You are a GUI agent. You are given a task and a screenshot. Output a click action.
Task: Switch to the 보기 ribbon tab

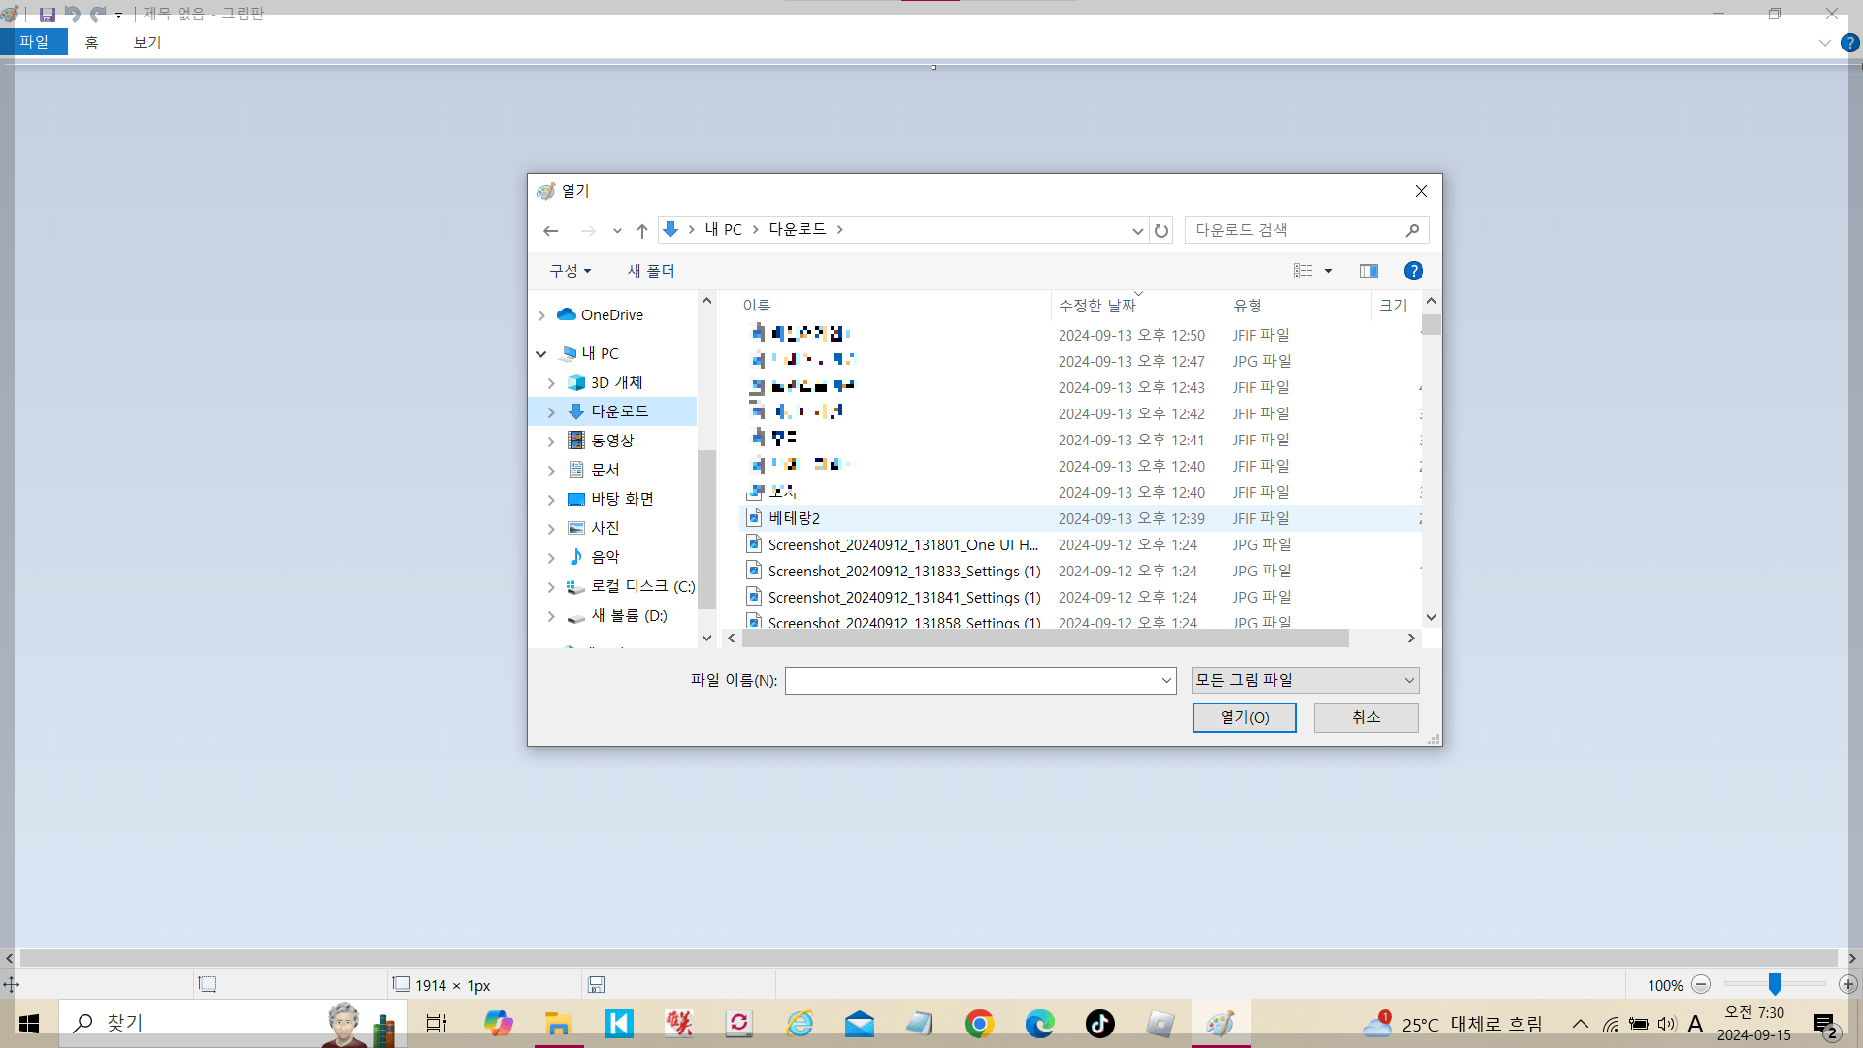pos(147,42)
